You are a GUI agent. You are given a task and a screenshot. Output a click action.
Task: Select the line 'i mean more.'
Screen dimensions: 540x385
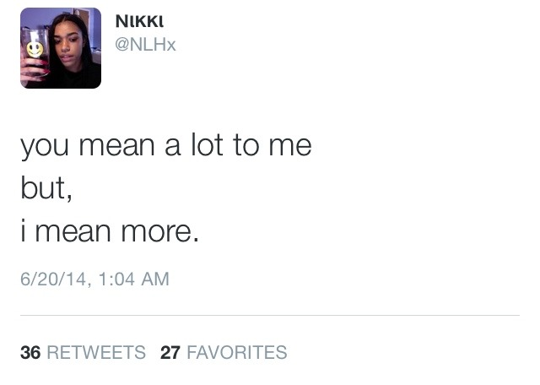[110, 230]
